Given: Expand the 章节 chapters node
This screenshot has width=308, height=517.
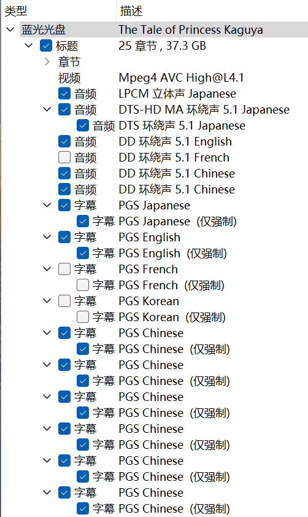Looking at the screenshot, I should pos(47,61).
